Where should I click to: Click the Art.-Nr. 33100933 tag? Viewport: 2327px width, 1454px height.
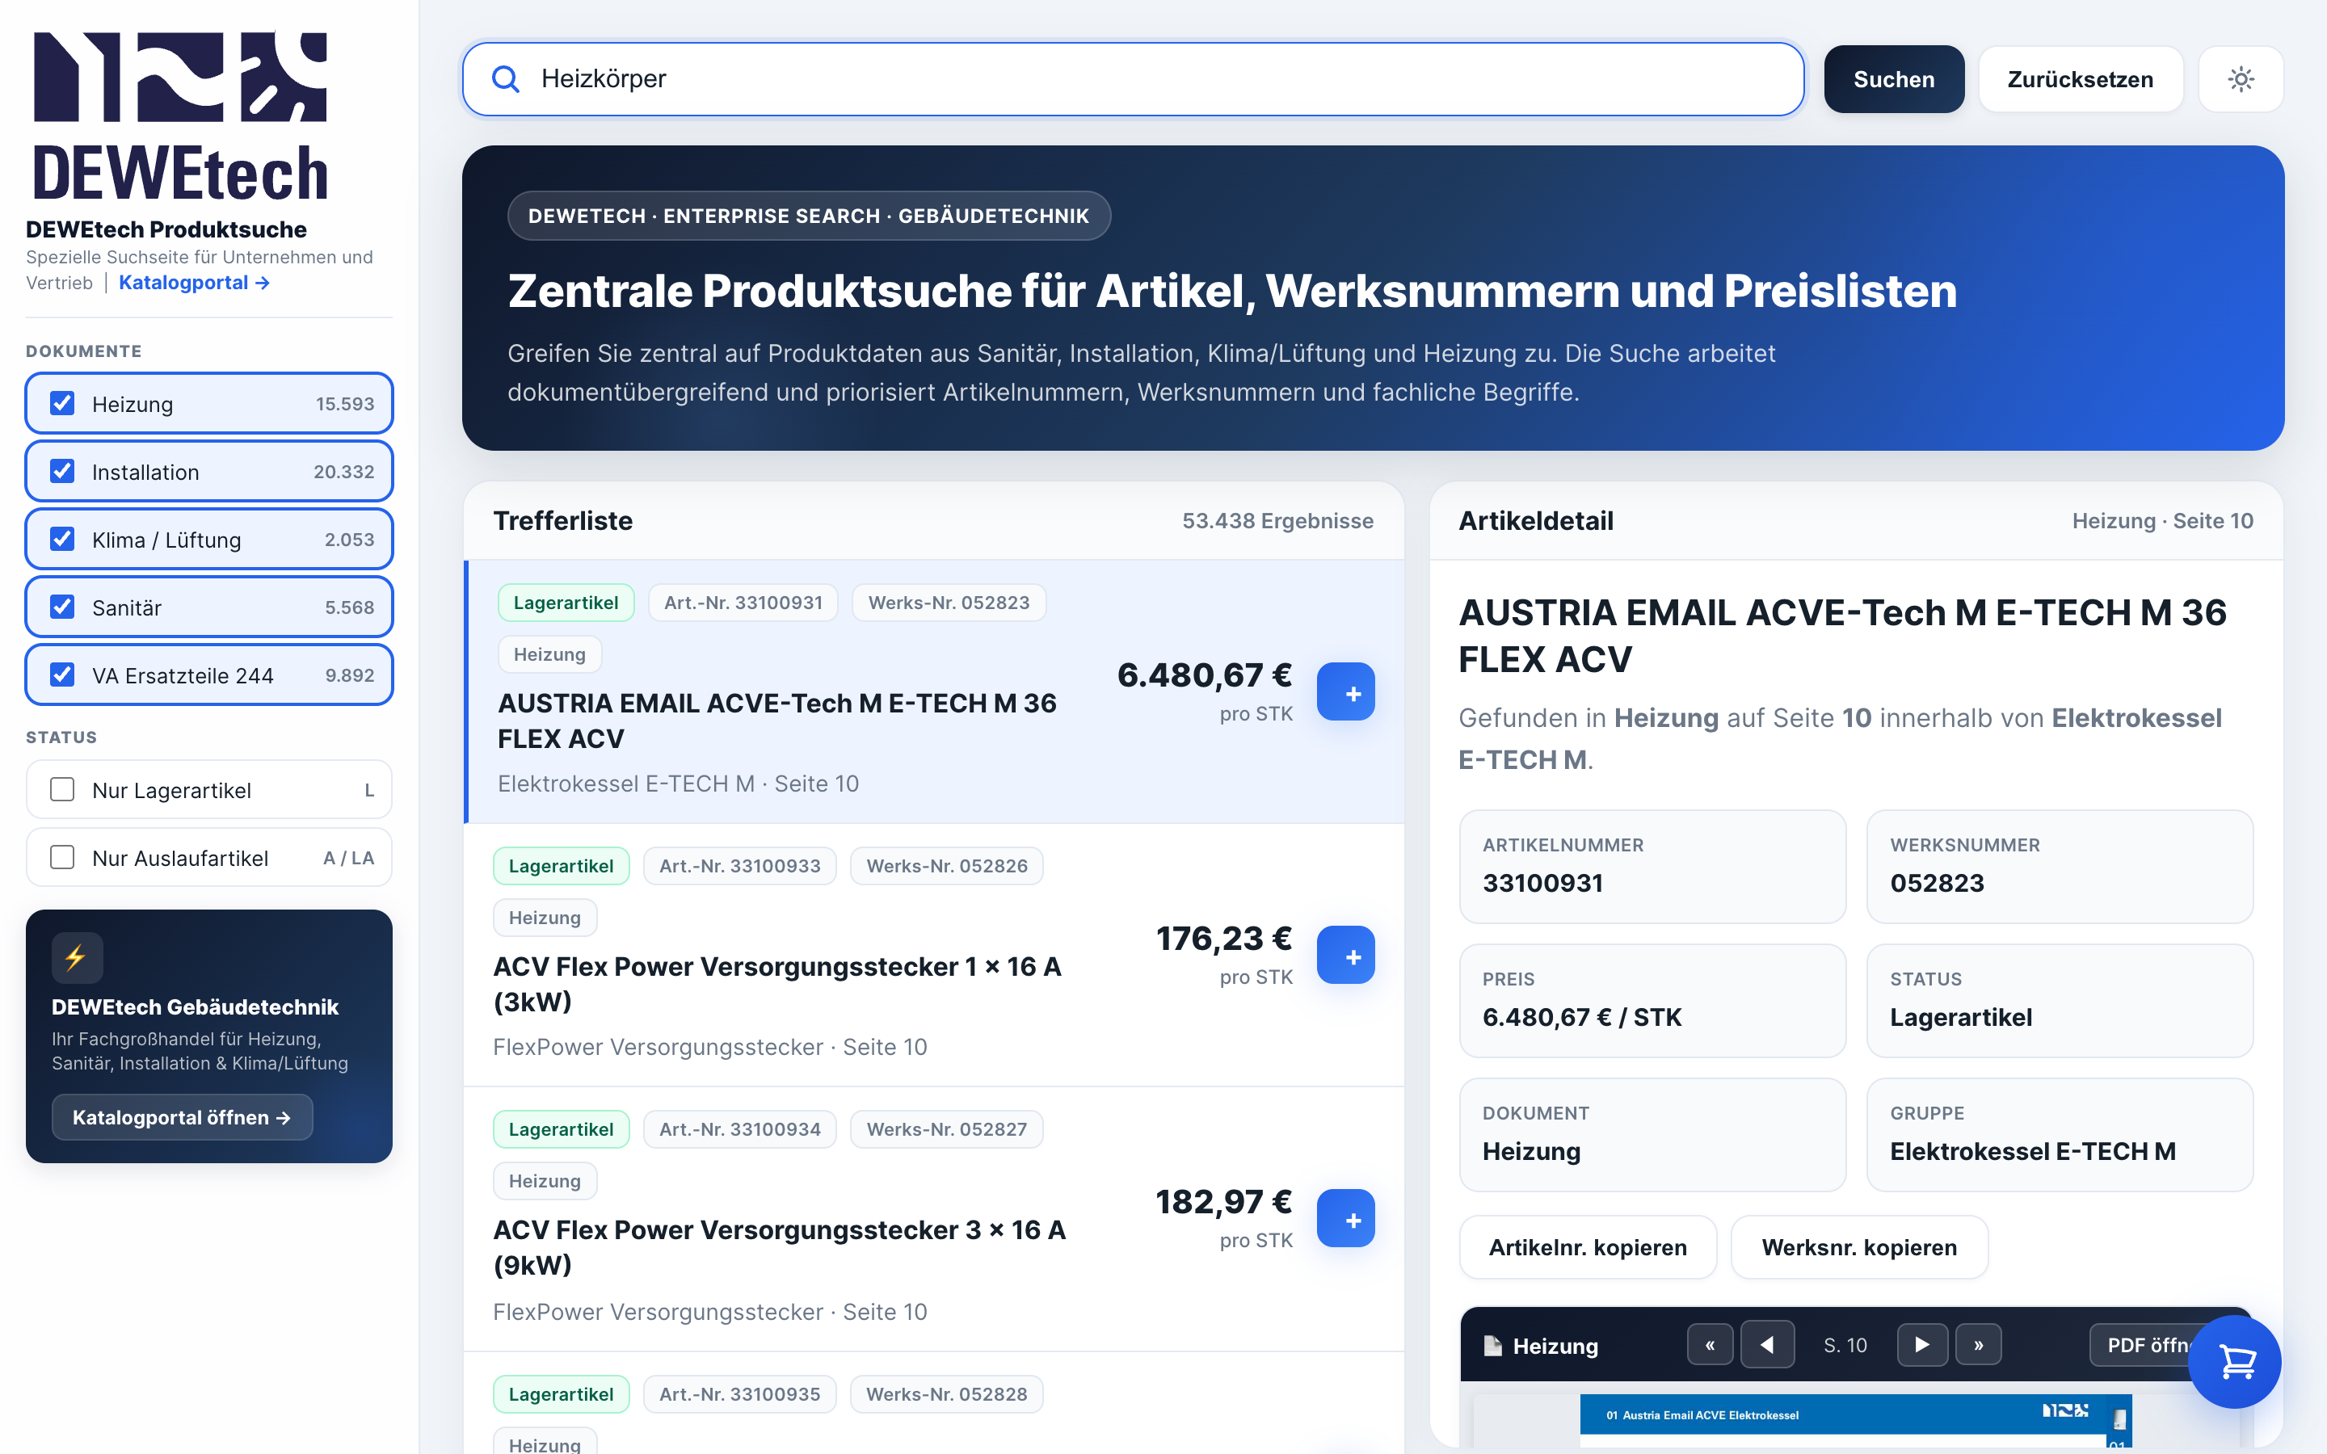739,865
